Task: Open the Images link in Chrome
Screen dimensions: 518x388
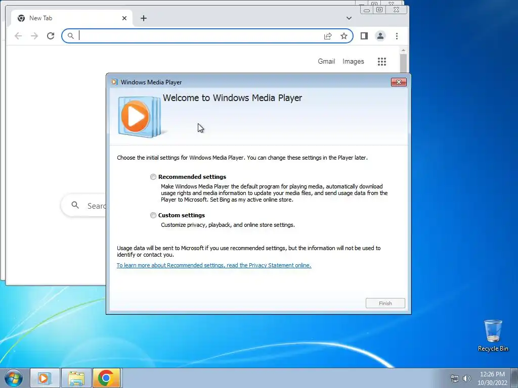Action: [353, 61]
